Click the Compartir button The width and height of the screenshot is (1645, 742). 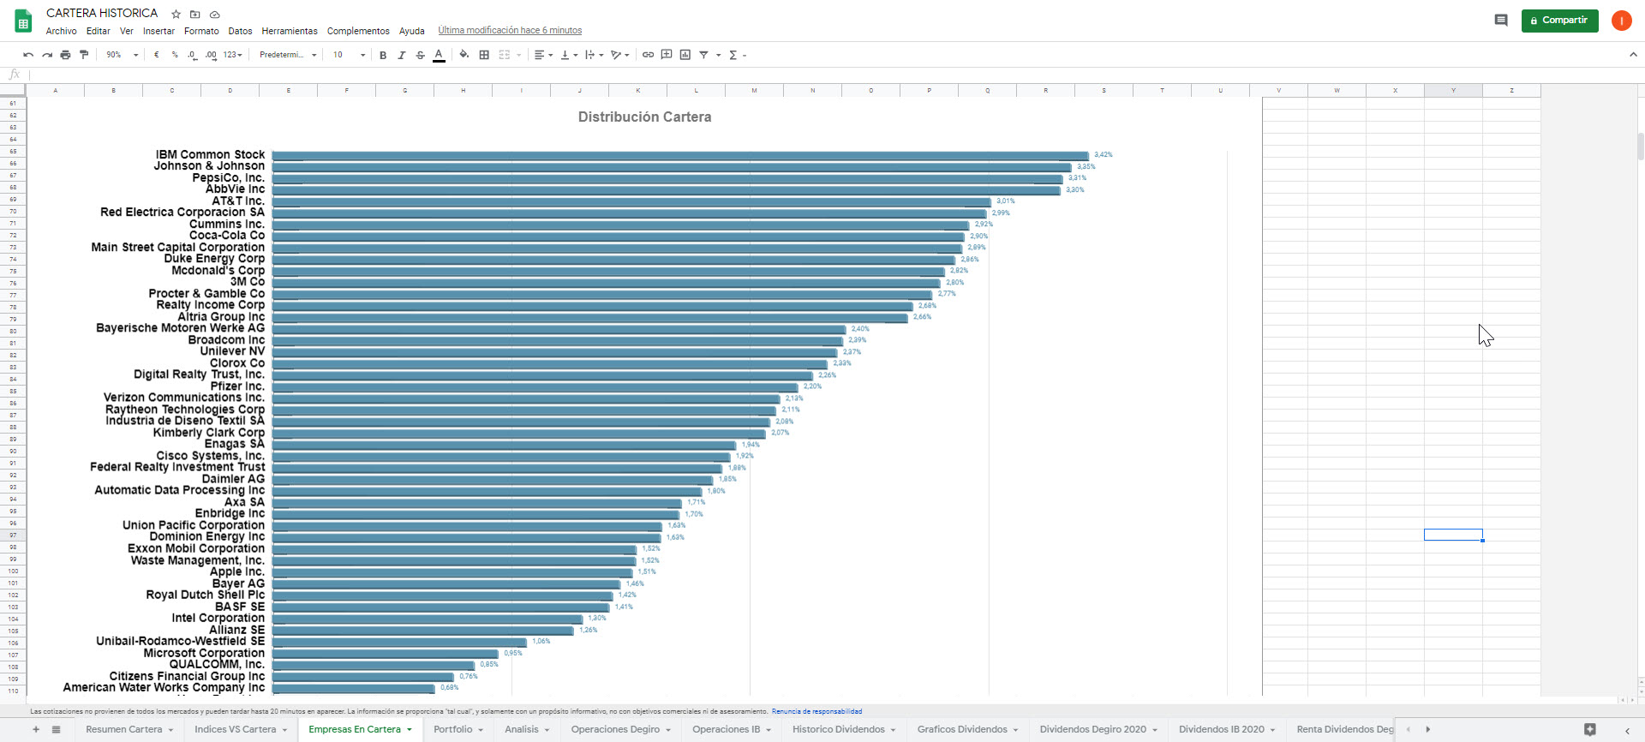tap(1560, 21)
